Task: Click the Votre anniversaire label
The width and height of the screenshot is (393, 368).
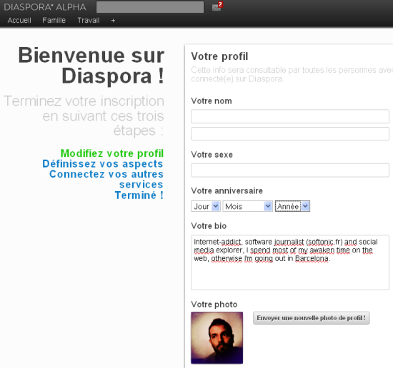Action: [227, 191]
